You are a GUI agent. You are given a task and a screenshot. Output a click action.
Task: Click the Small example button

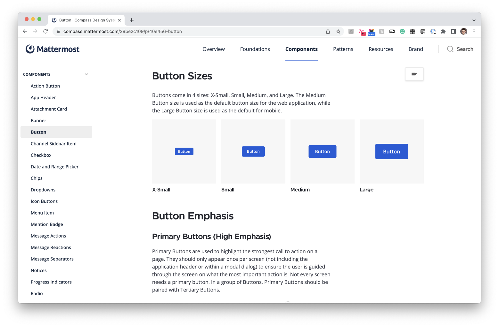[x=253, y=151]
